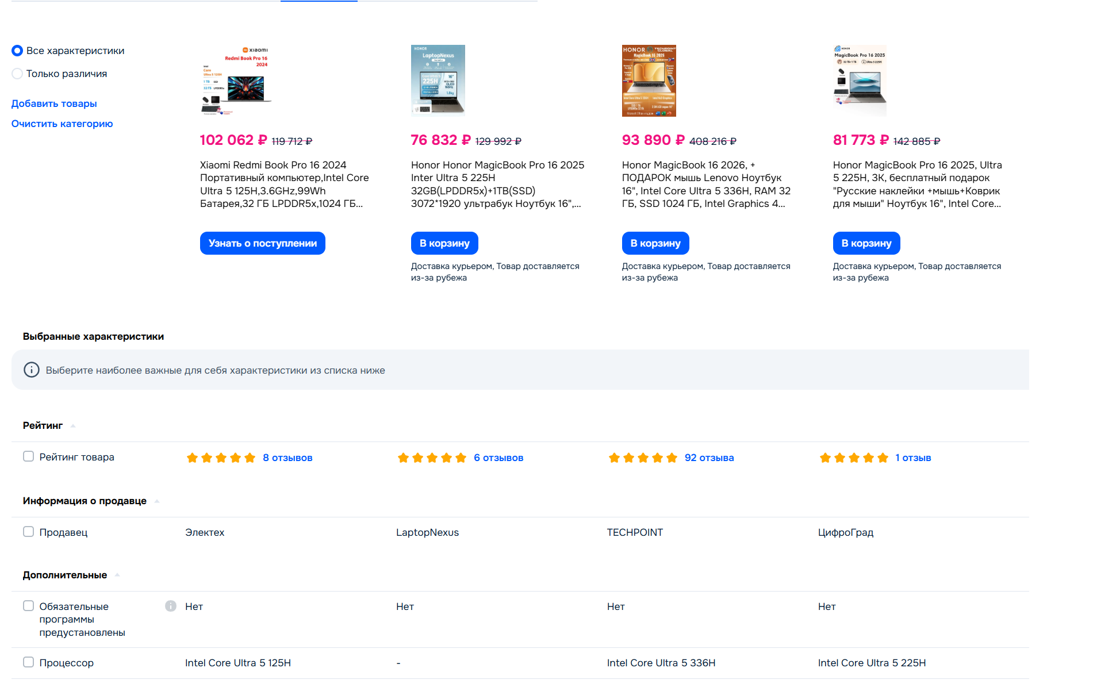
Task: Click the info icon in the characteristics hint
Action: coord(32,370)
